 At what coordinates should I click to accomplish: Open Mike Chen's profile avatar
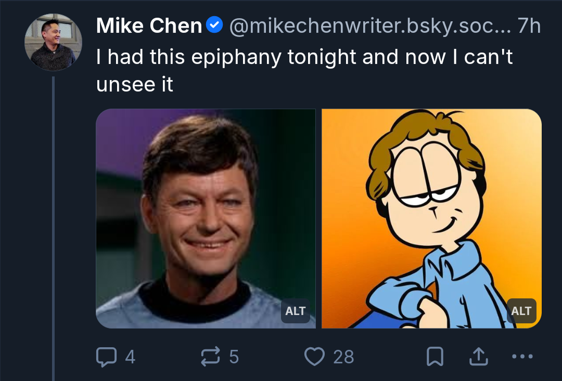click(x=53, y=42)
